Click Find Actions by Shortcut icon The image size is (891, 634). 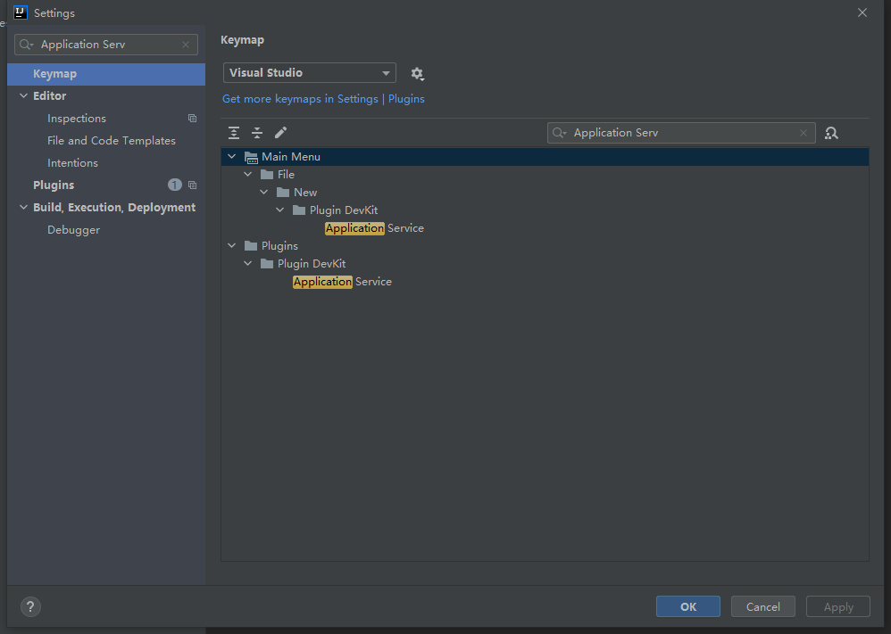tap(831, 133)
